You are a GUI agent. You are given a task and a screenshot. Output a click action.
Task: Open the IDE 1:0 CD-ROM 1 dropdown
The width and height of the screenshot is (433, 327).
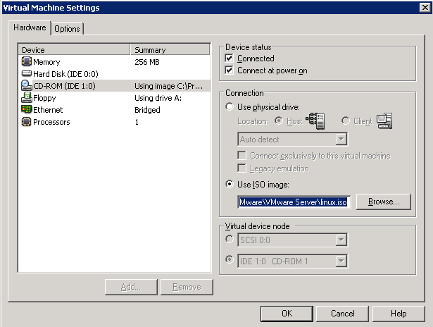341,261
